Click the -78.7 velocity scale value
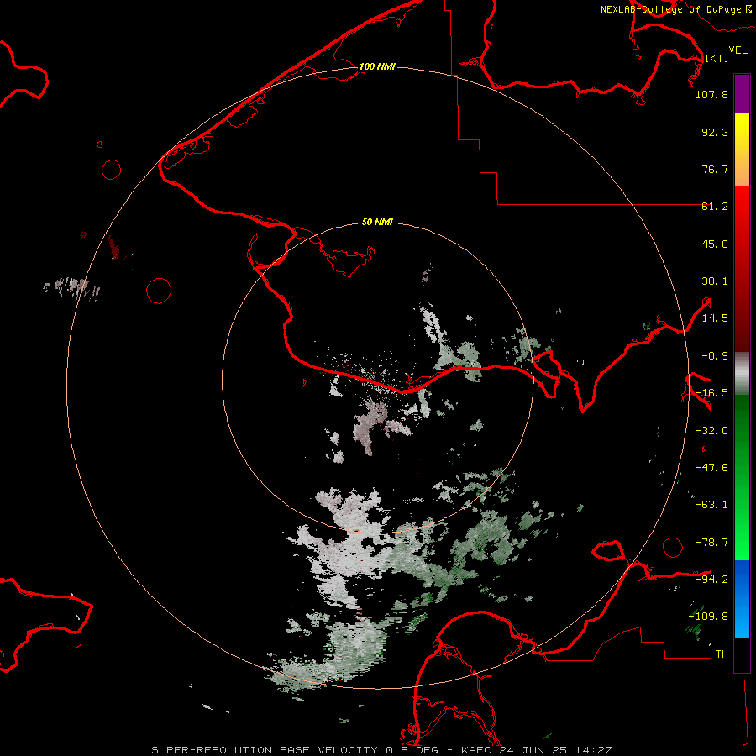The image size is (756, 756). 711,543
